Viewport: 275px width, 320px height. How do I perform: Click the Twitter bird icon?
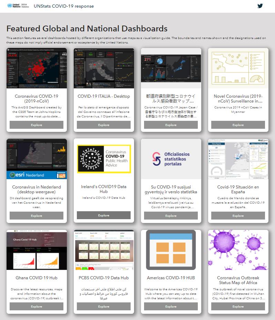pos(260,6)
